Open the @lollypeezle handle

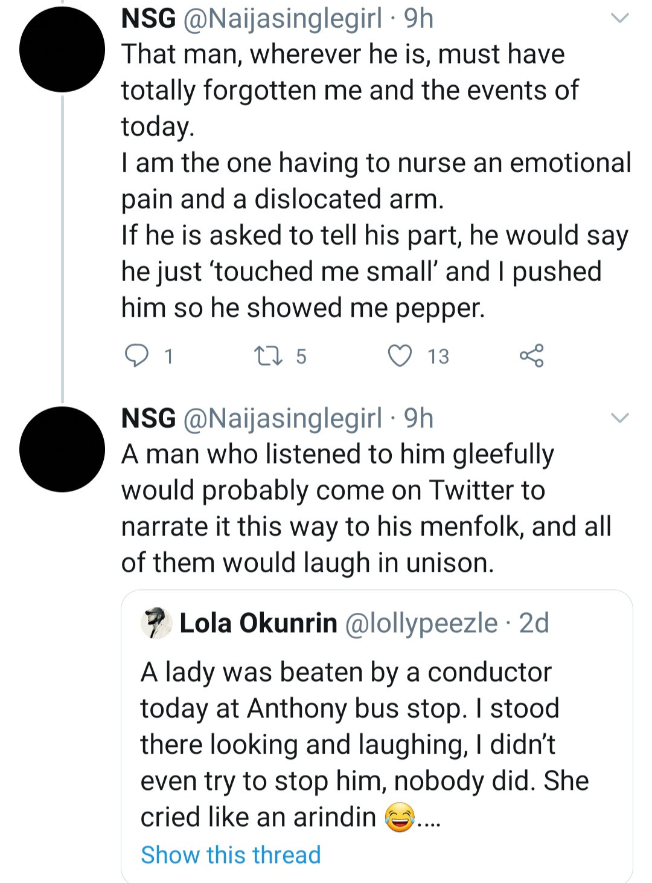click(421, 623)
